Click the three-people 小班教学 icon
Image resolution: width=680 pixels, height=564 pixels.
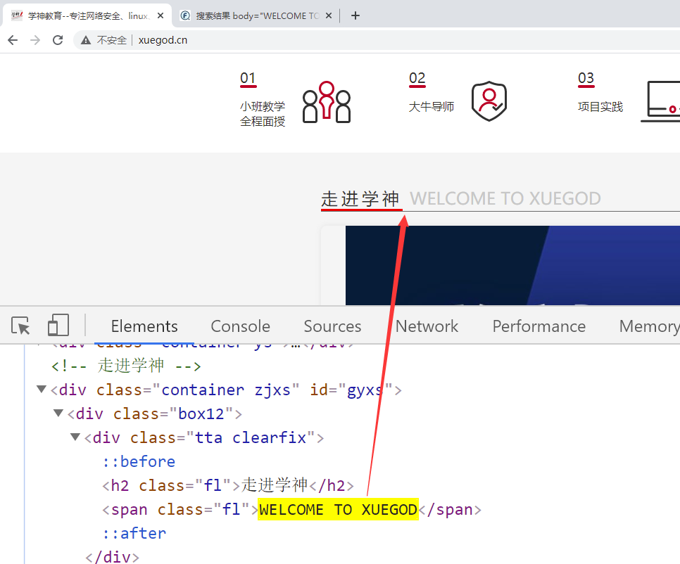point(327,102)
